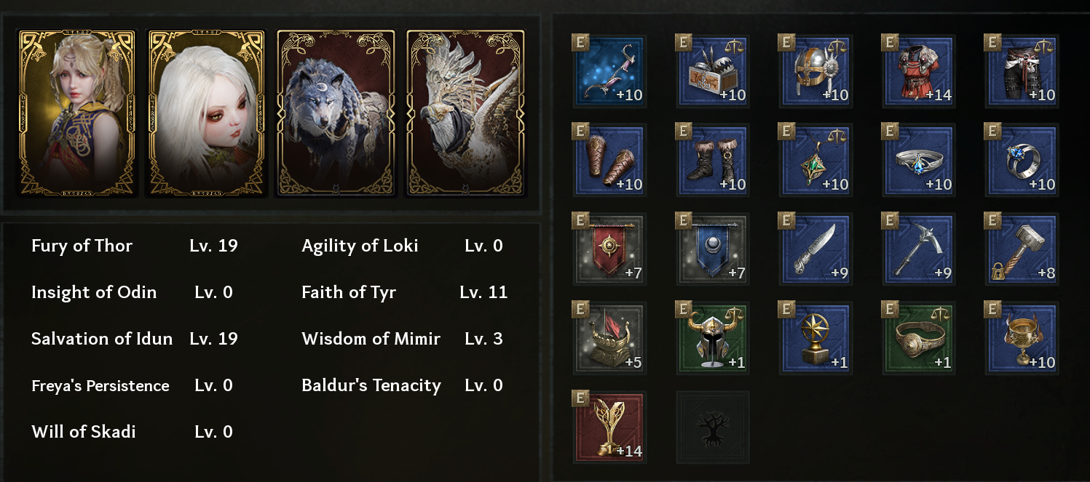
Task: Click the Faith of Tyr skill
Action: pos(349,292)
